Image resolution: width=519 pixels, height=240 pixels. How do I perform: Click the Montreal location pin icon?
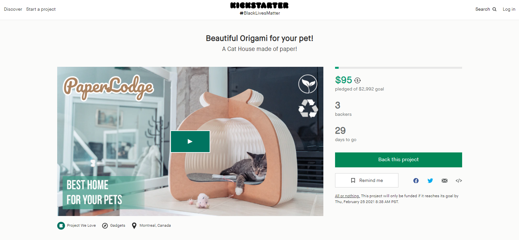(x=134, y=226)
